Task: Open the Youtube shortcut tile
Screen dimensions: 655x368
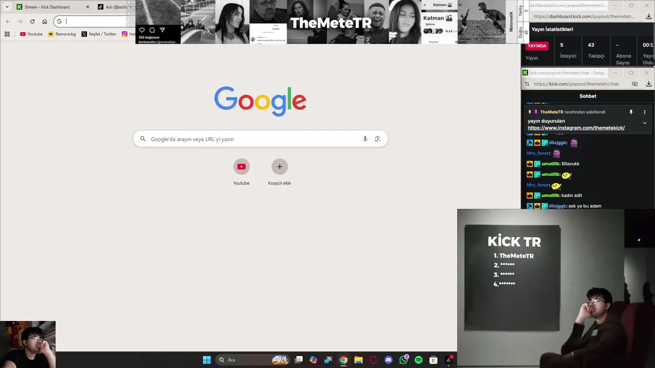Action: click(242, 172)
